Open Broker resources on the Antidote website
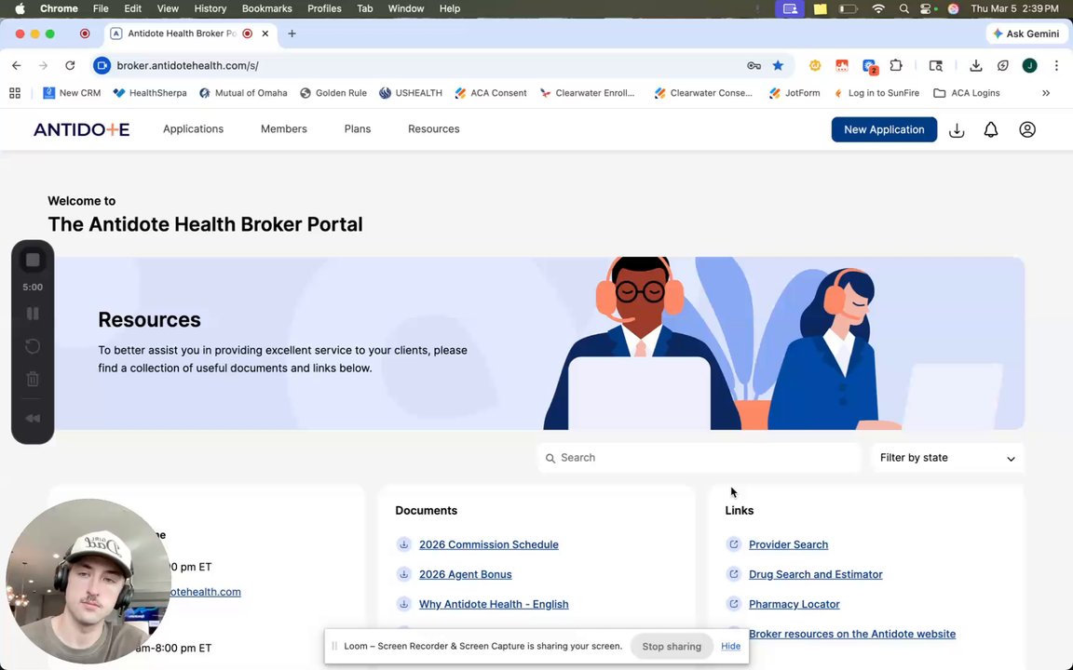The image size is (1073, 670). point(852,634)
